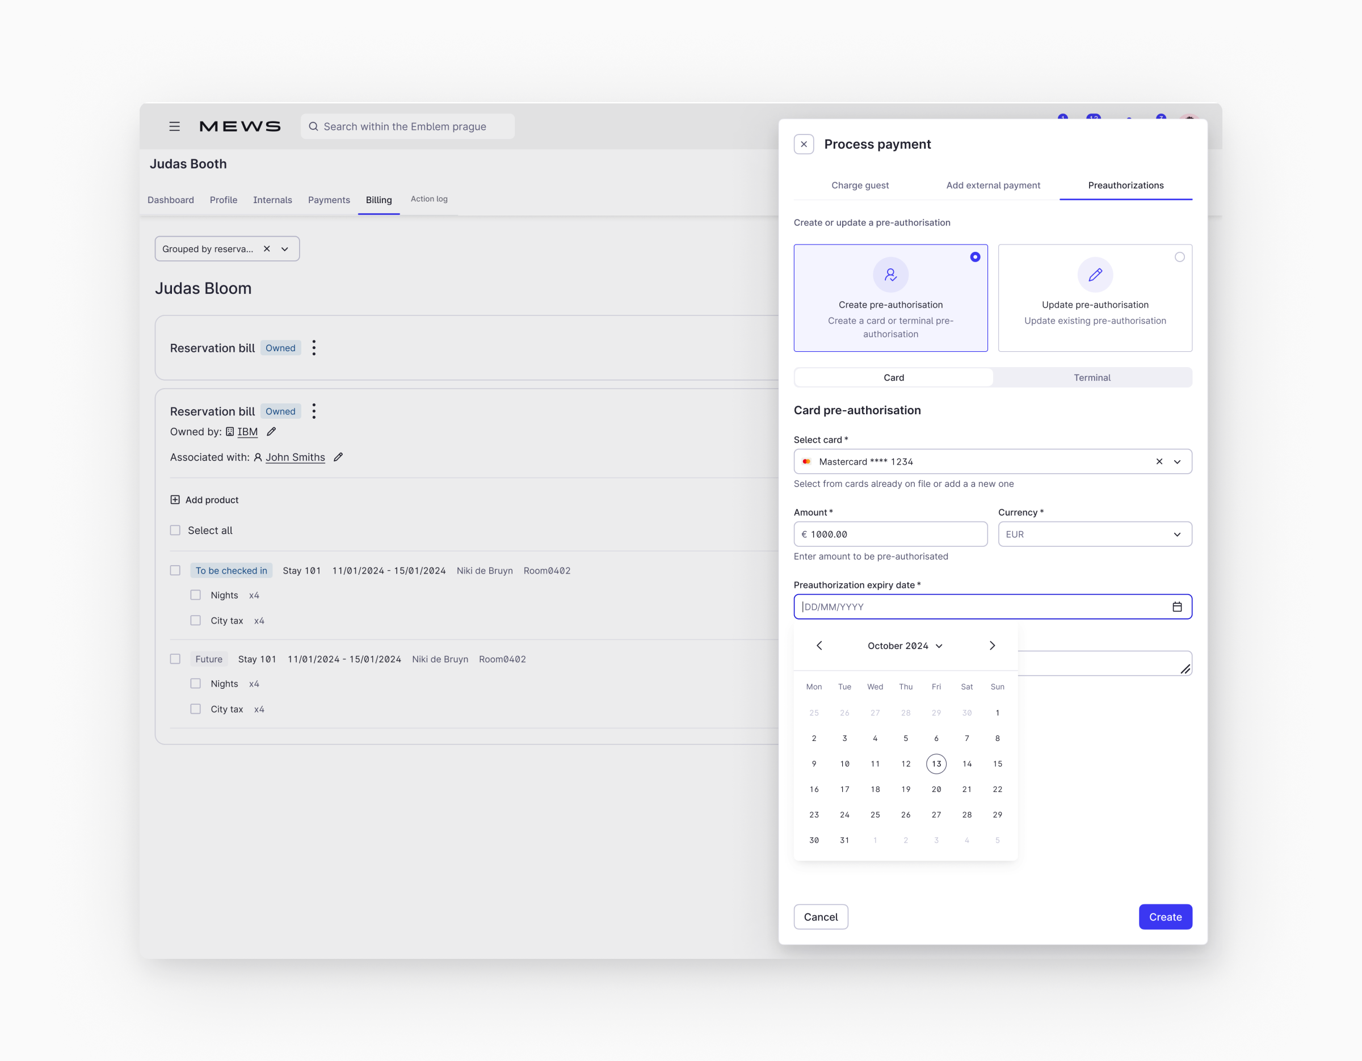Open the Billing tab
1362x1061 pixels.
379,200
